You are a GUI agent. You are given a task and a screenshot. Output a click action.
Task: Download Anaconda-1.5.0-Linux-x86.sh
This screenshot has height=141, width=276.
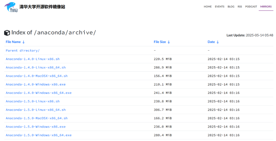point(32,101)
